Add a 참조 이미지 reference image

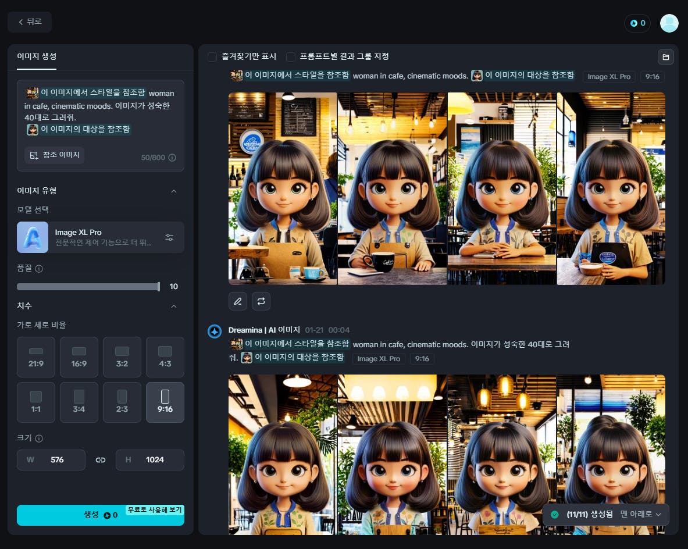pos(55,155)
